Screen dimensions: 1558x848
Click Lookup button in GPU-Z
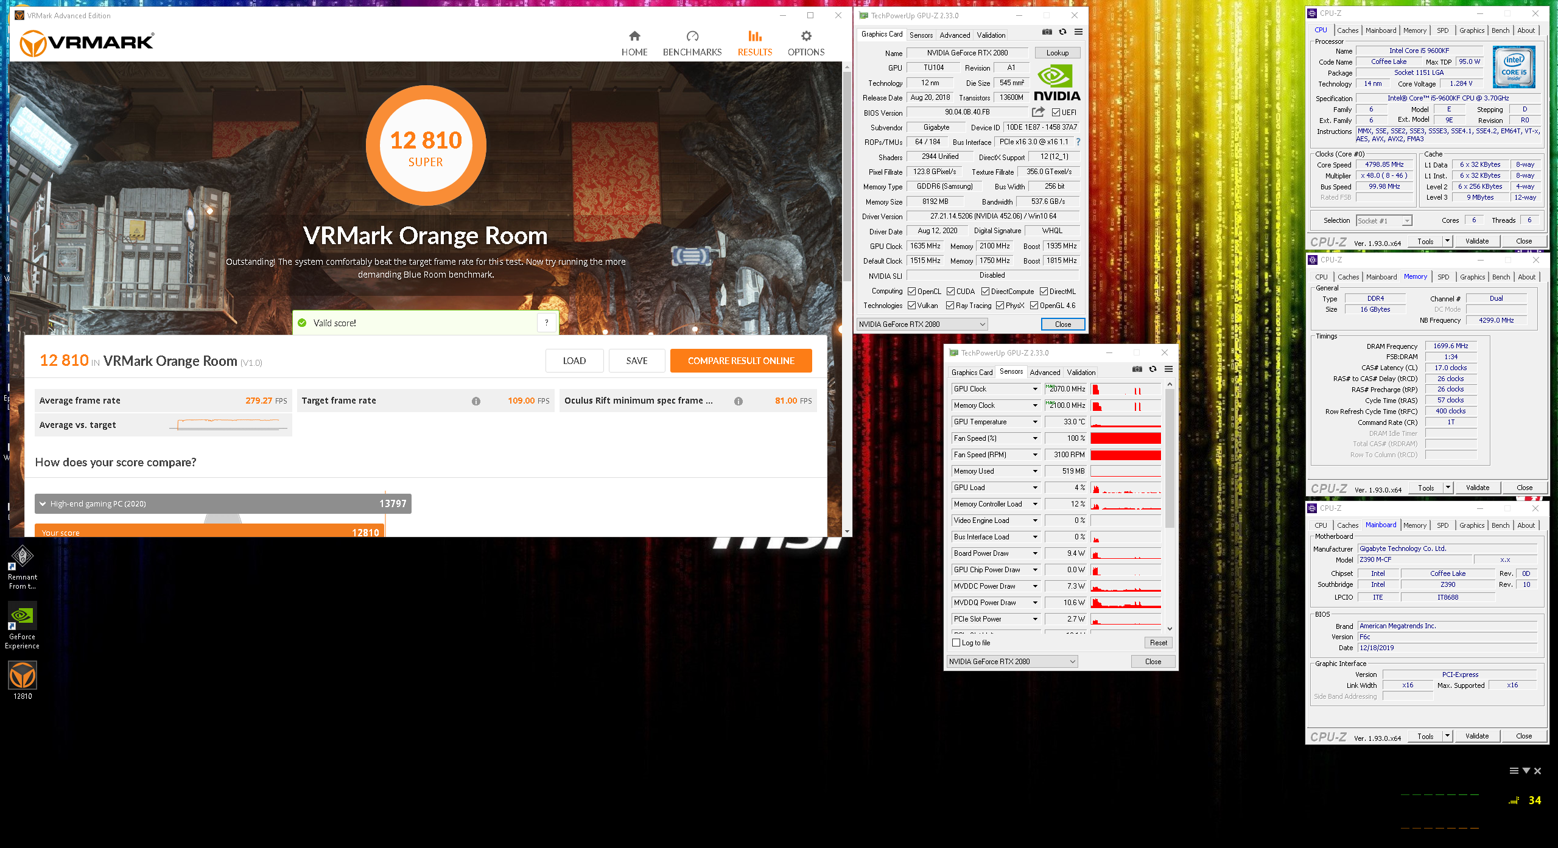(1057, 53)
